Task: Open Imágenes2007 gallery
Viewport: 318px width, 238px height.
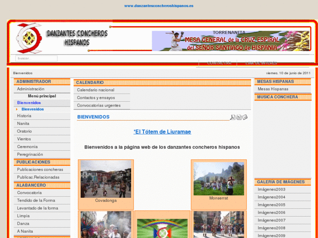Action: [x=283, y=220]
